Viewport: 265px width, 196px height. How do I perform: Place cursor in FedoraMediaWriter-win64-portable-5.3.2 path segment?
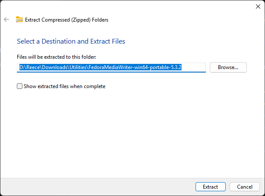click(x=135, y=67)
